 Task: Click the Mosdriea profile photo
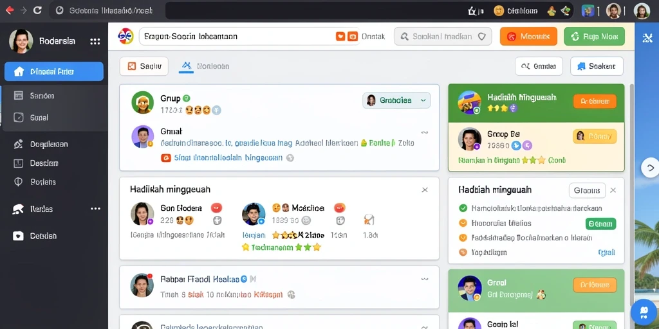(254, 214)
